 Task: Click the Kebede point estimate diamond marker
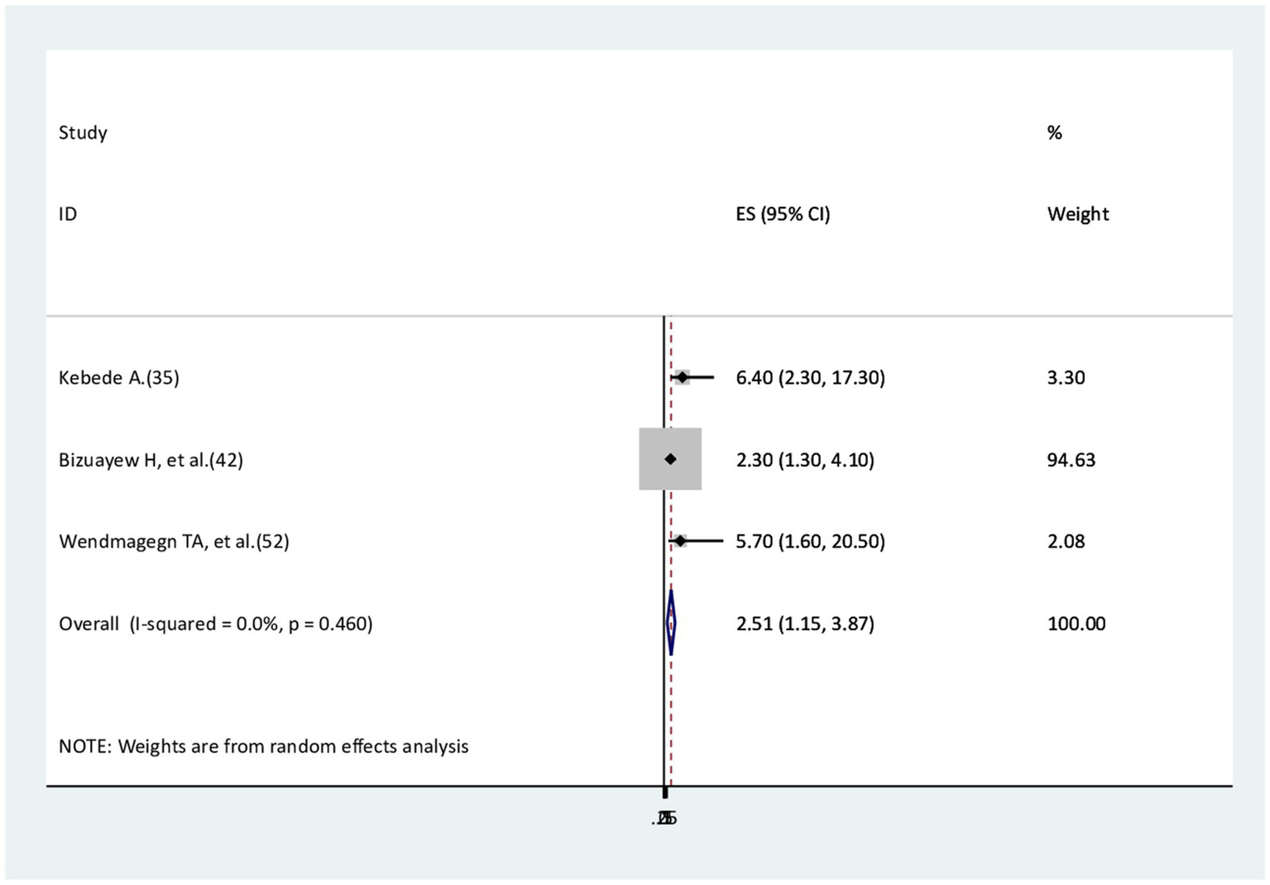click(682, 378)
